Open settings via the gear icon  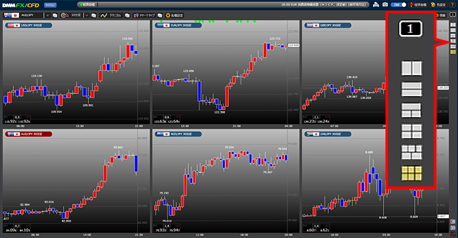(x=175, y=15)
